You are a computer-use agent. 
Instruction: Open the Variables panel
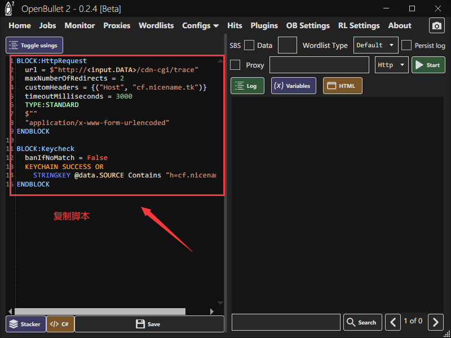point(293,86)
